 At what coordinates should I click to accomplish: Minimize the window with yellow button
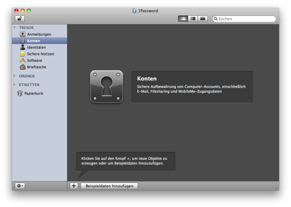[x=23, y=10]
